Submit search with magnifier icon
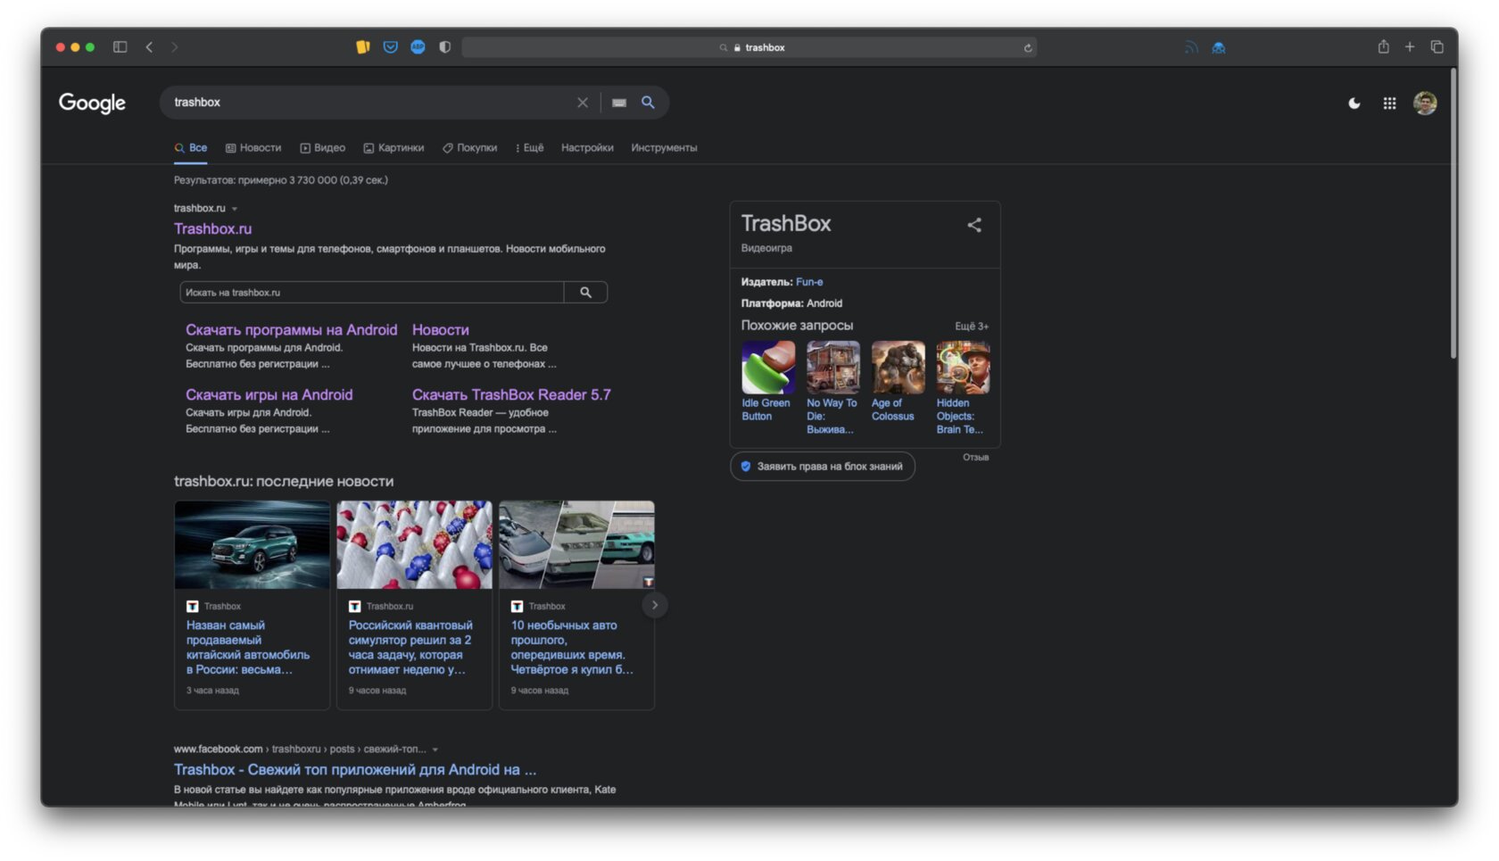 click(649, 103)
